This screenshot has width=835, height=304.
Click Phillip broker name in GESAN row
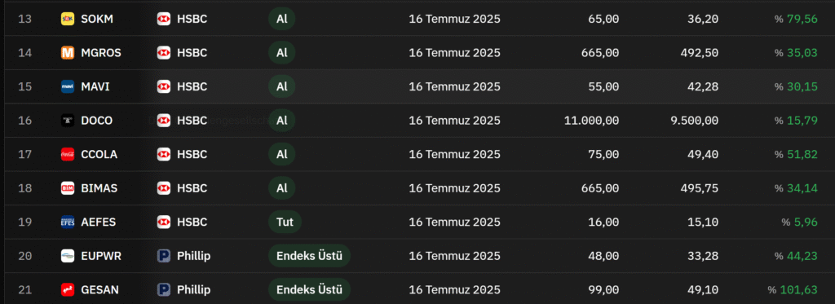click(x=194, y=289)
